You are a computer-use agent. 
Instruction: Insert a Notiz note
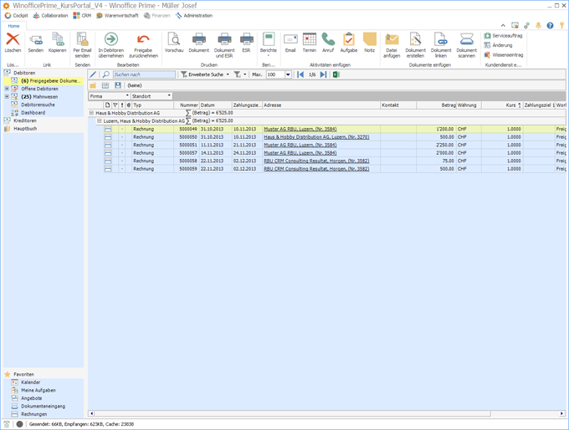click(x=369, y=43)
